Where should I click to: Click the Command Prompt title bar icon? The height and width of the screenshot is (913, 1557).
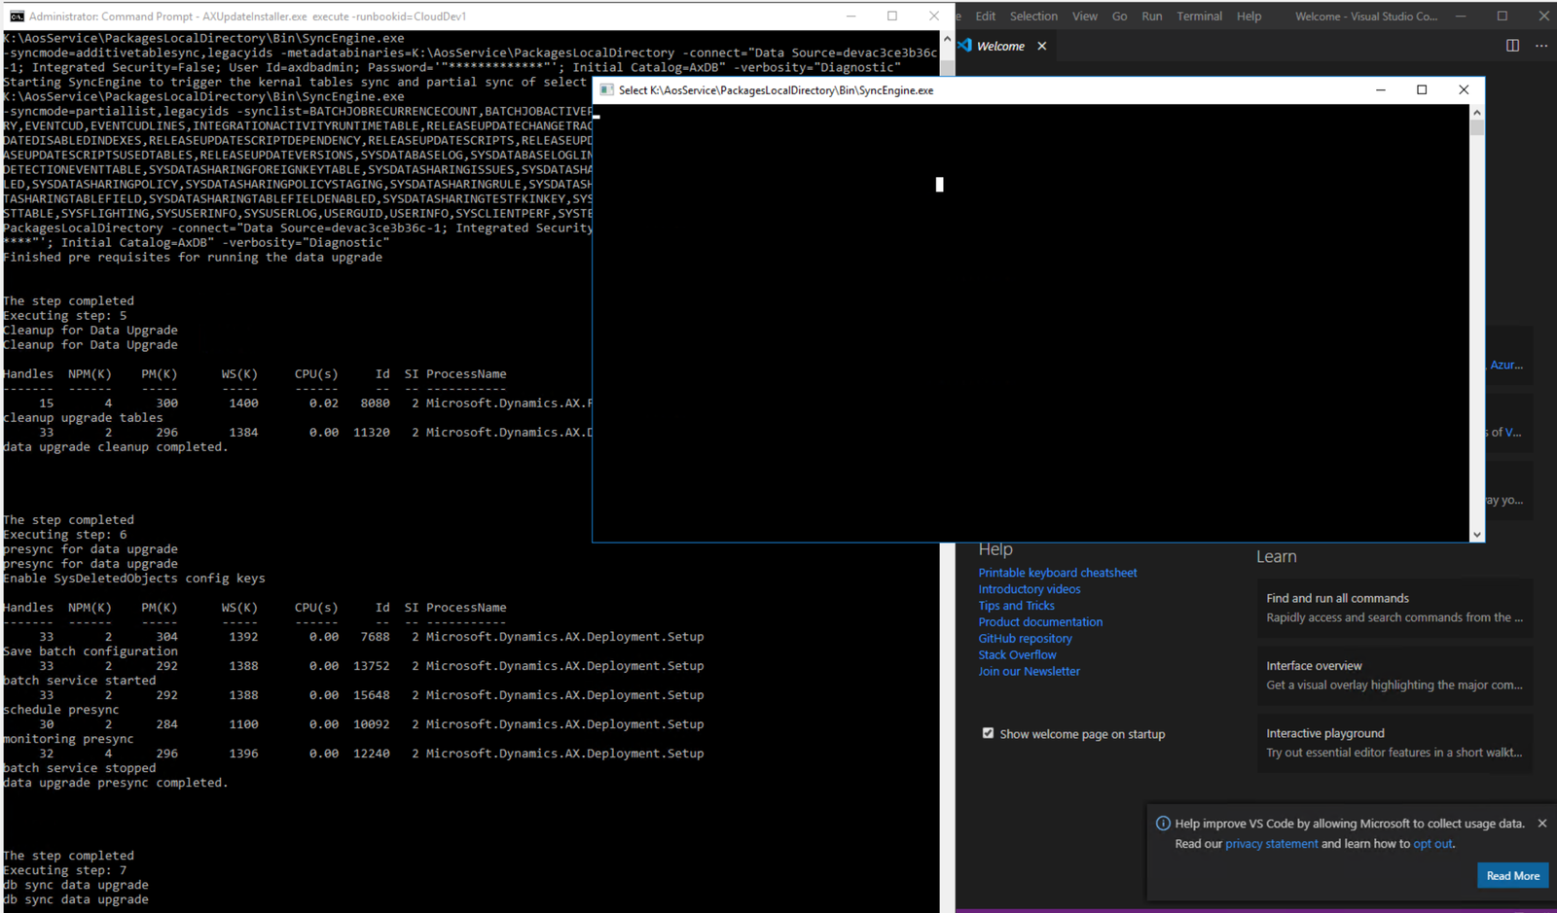[x=17, y=17]
